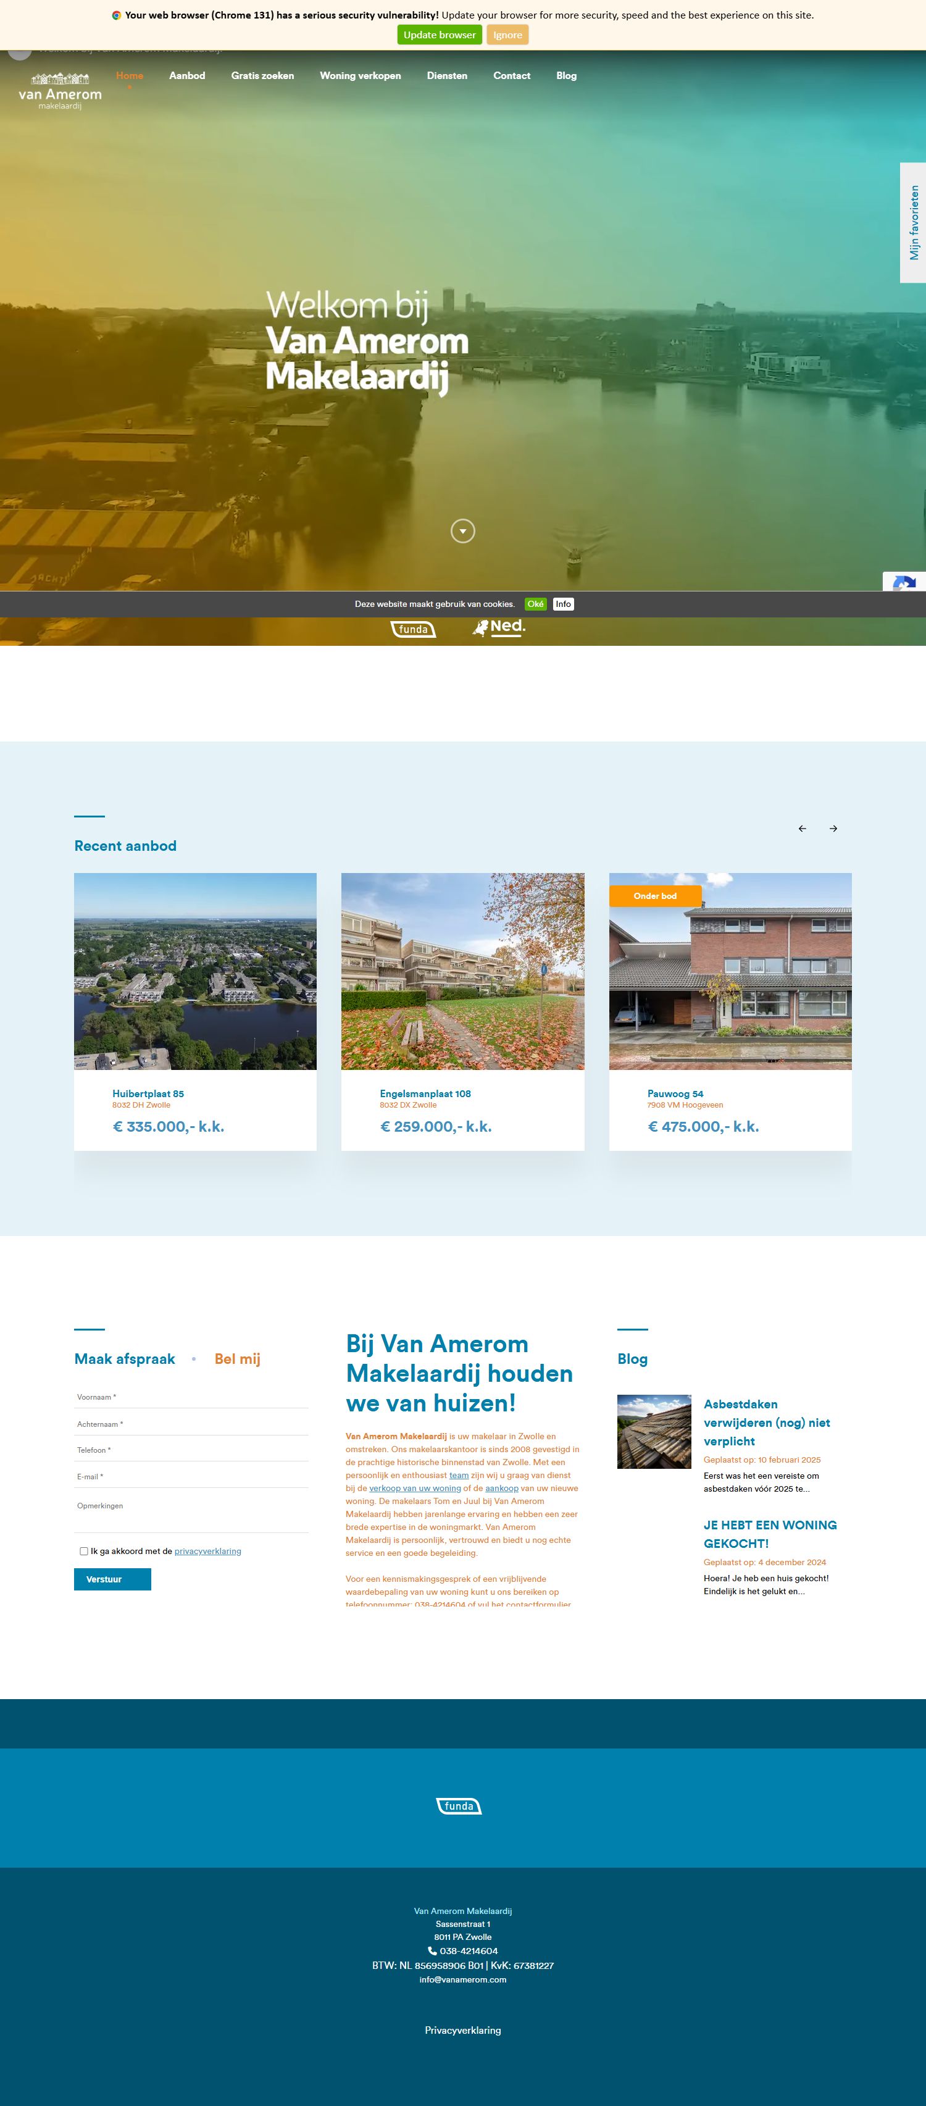Open the asbestos roof blog thumbnail
Screen dimensions: 926x2106
coord(654,1432)
